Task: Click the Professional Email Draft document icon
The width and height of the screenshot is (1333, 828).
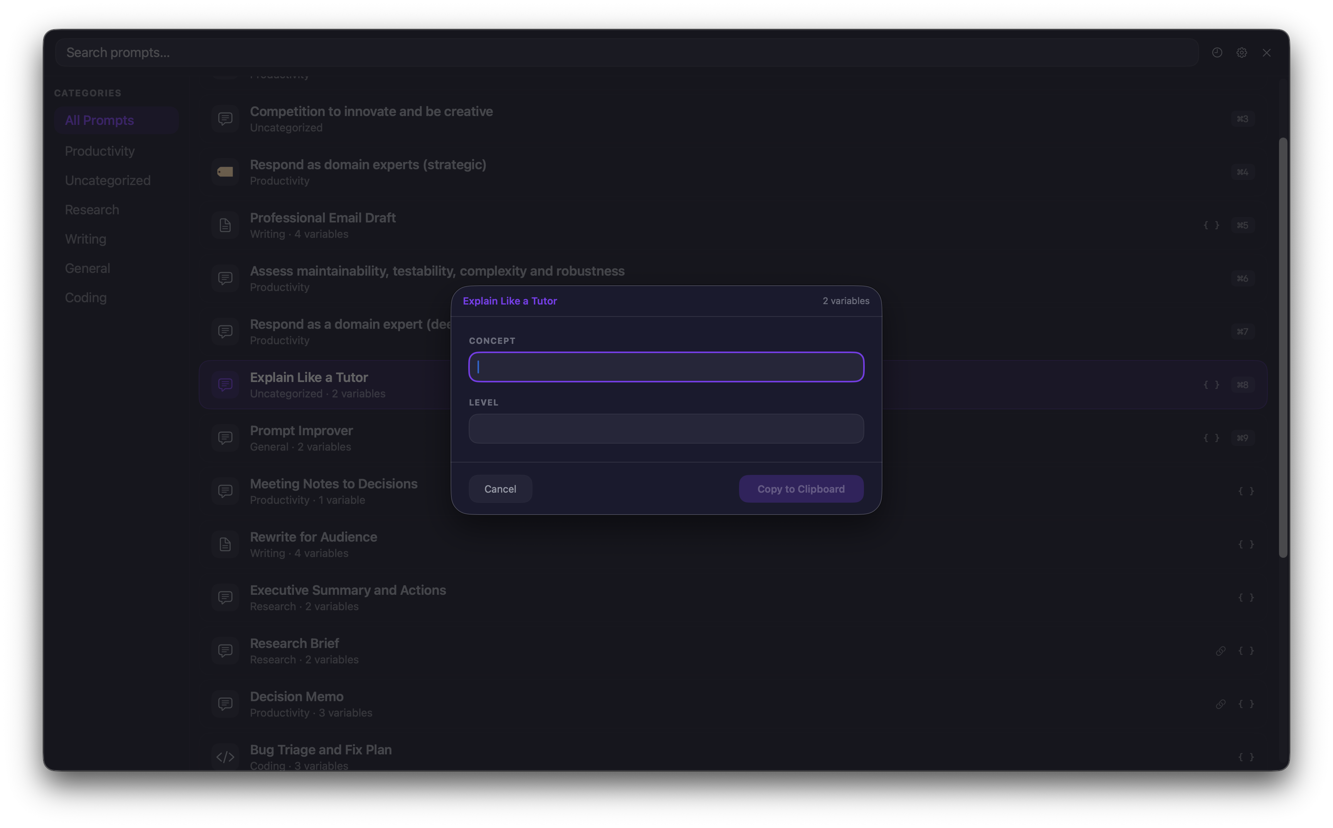Action: click(225, 225)
